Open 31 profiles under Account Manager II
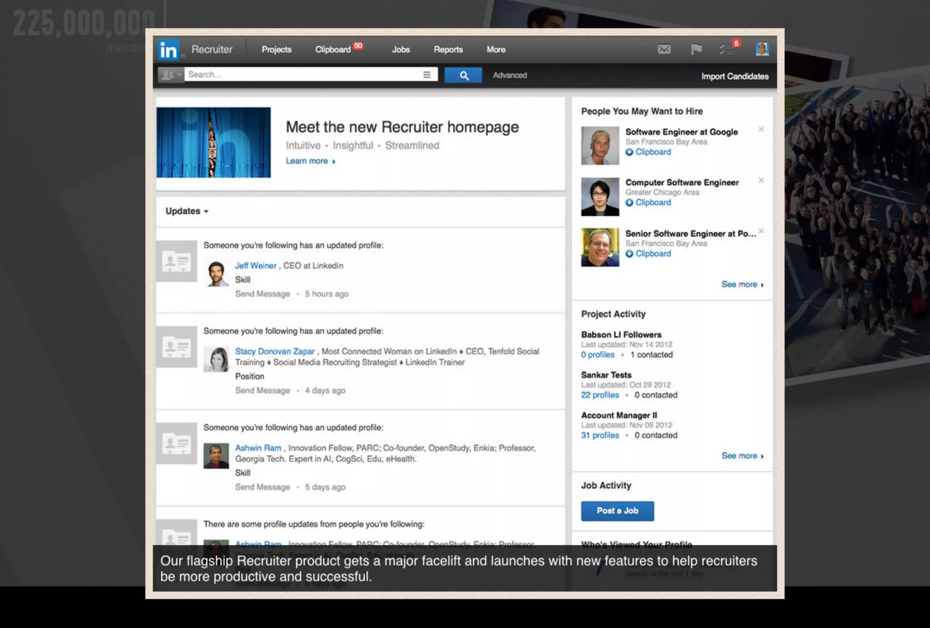The image size is (930, 628). tap(600, 436)
